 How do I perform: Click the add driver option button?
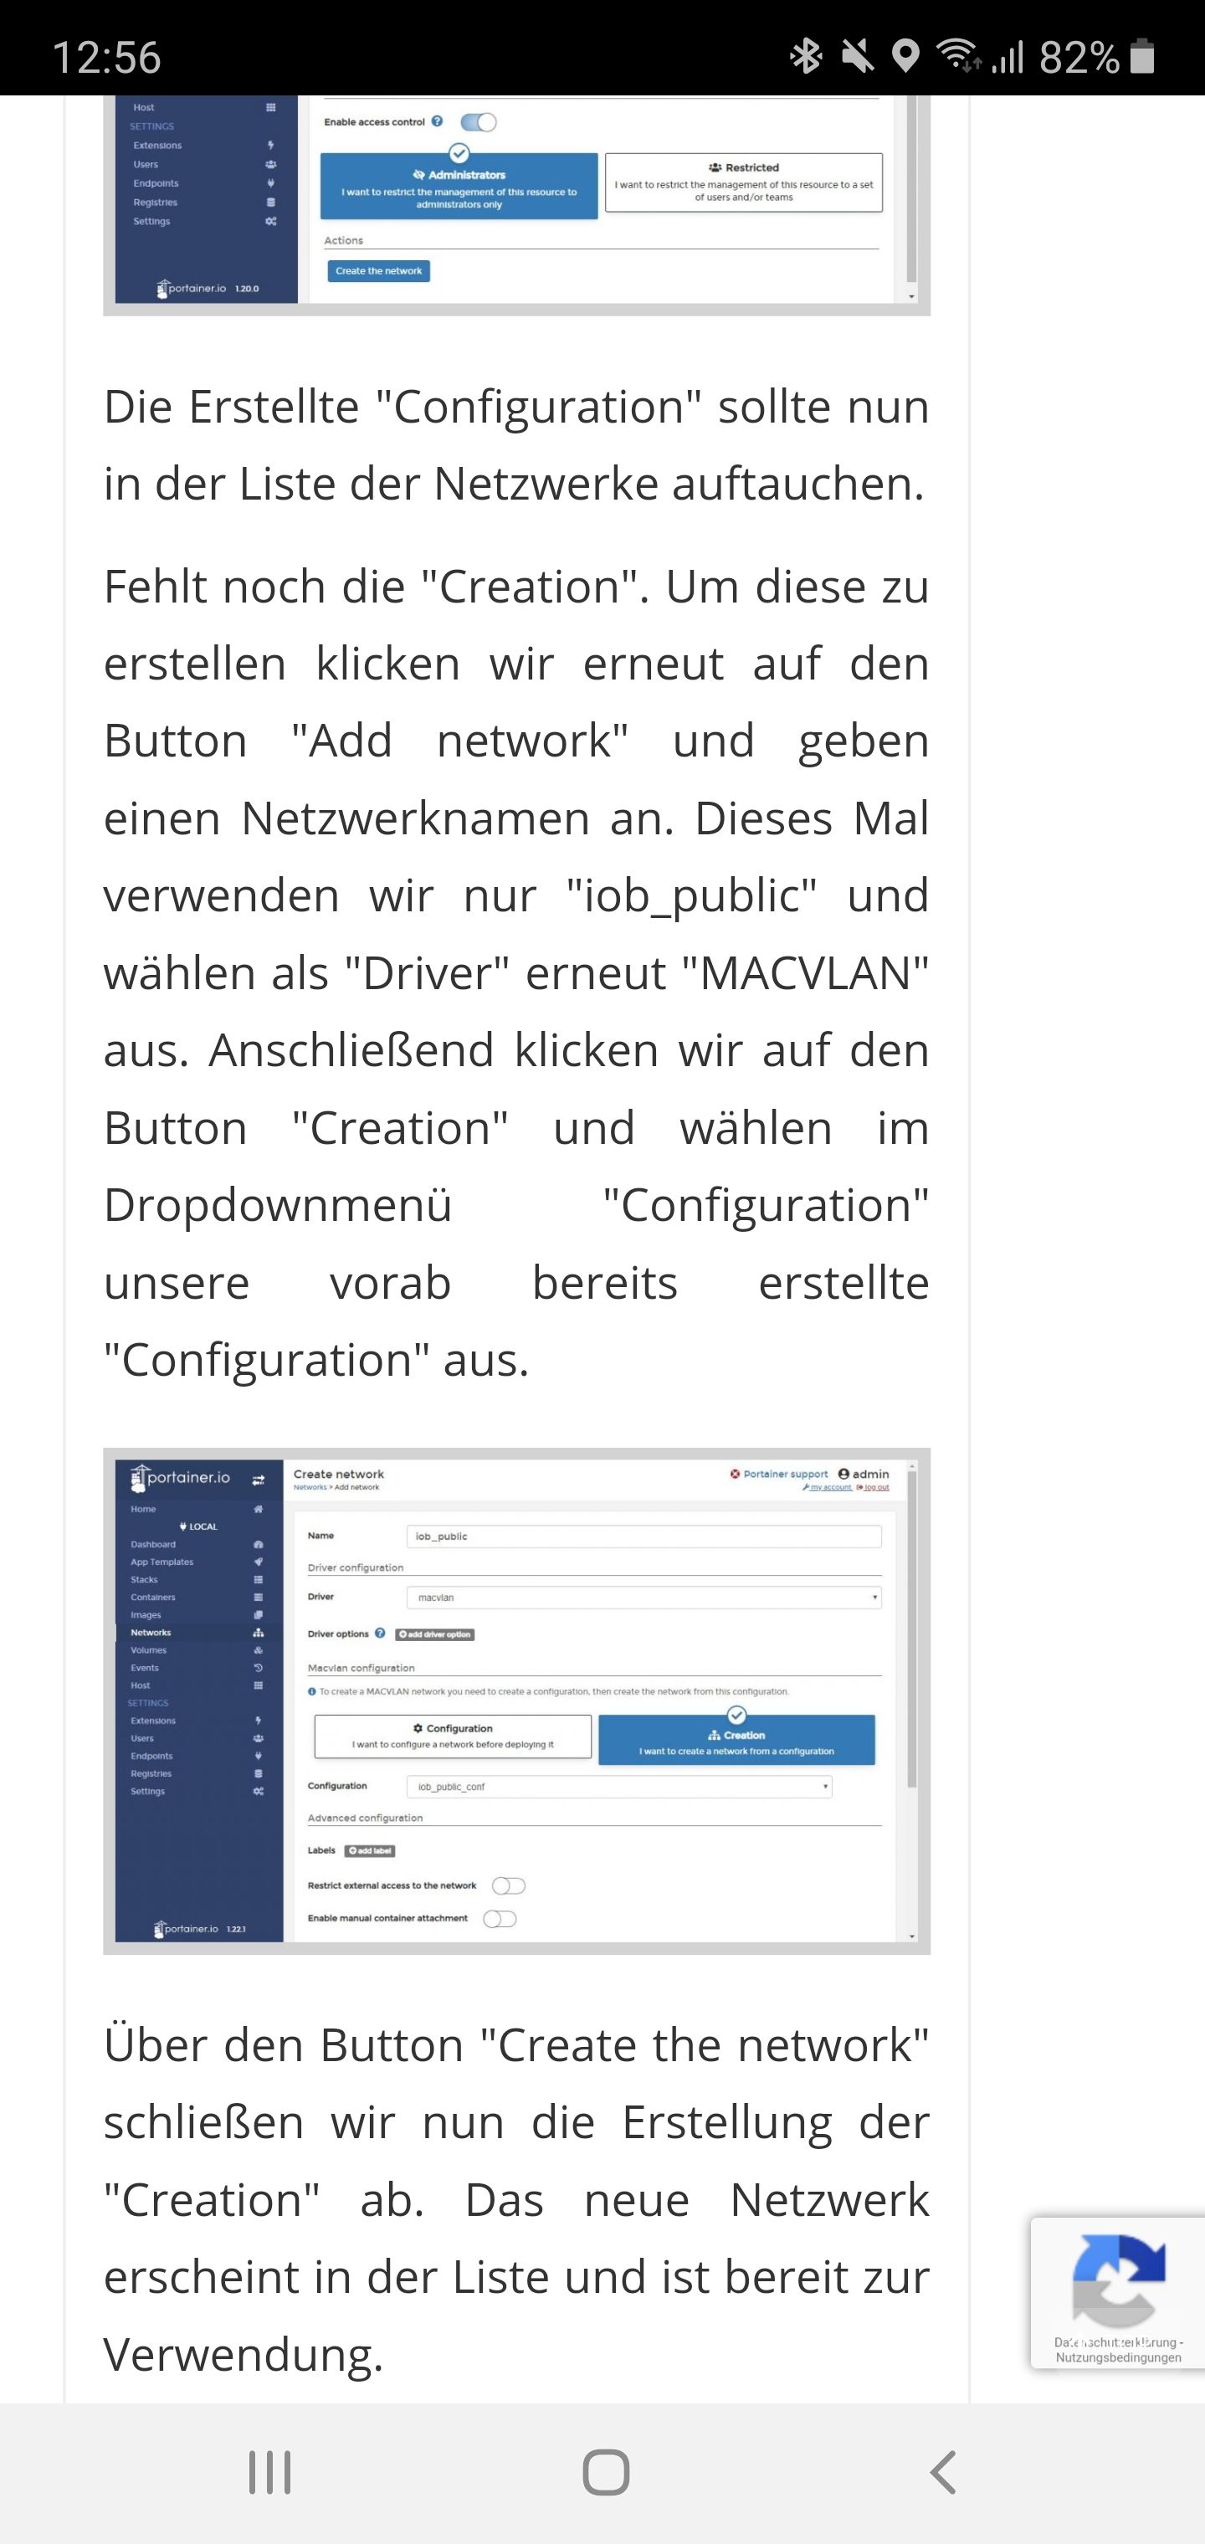pos(434,1634)
